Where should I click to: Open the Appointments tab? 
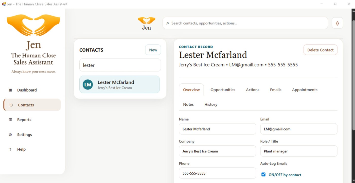[305, 90]
